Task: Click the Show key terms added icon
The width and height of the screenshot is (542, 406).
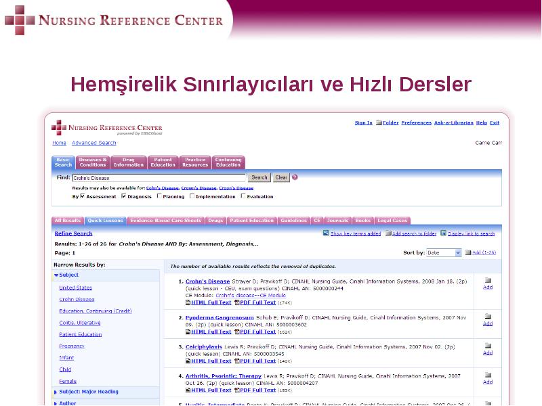Action: click(x=326, y=233)
